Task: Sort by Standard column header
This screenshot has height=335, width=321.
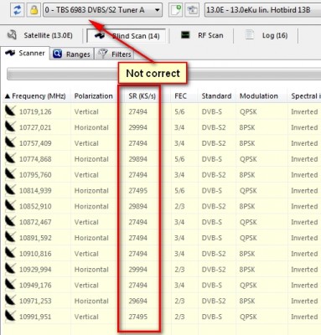Action: [x=216, y=96]
